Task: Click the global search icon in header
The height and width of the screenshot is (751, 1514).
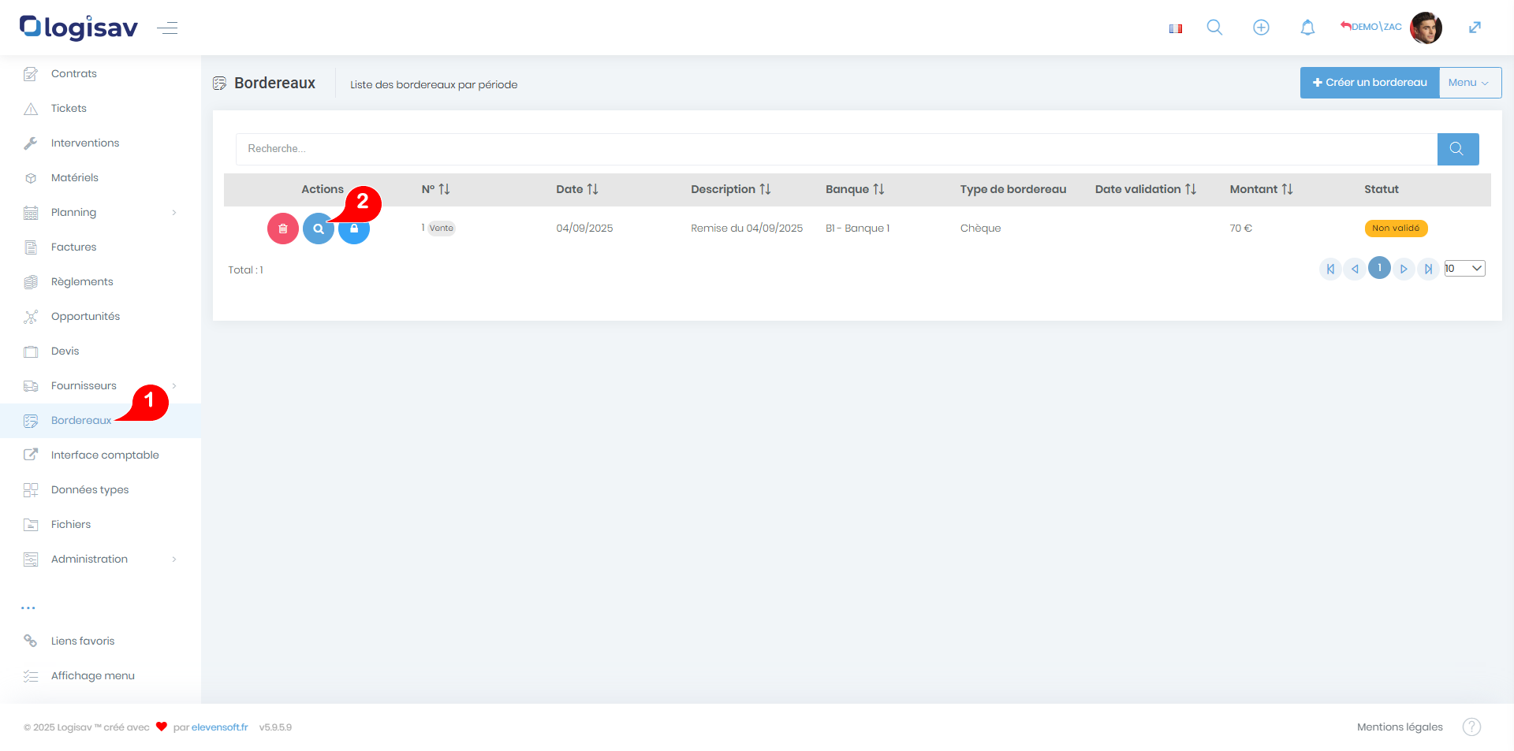Action: click(x=1214, y=28)
